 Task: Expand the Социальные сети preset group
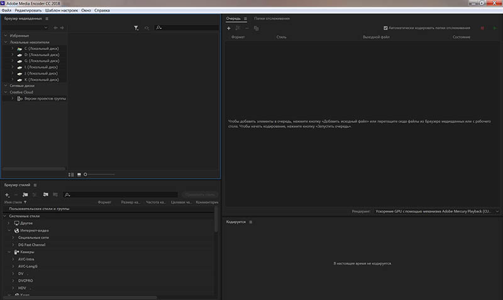[13, 238]
